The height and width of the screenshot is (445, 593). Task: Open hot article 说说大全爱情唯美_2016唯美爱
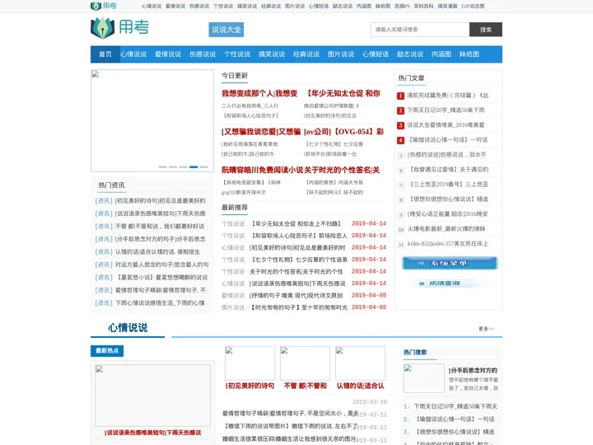(x=446, y=125)
